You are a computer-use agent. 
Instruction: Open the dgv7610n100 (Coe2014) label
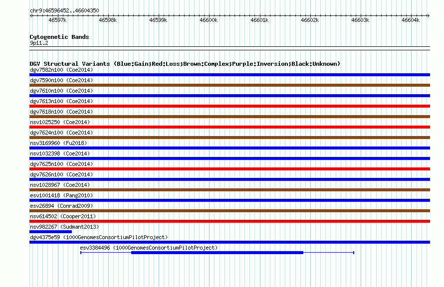pyautogui.click(x=61, y=91)
